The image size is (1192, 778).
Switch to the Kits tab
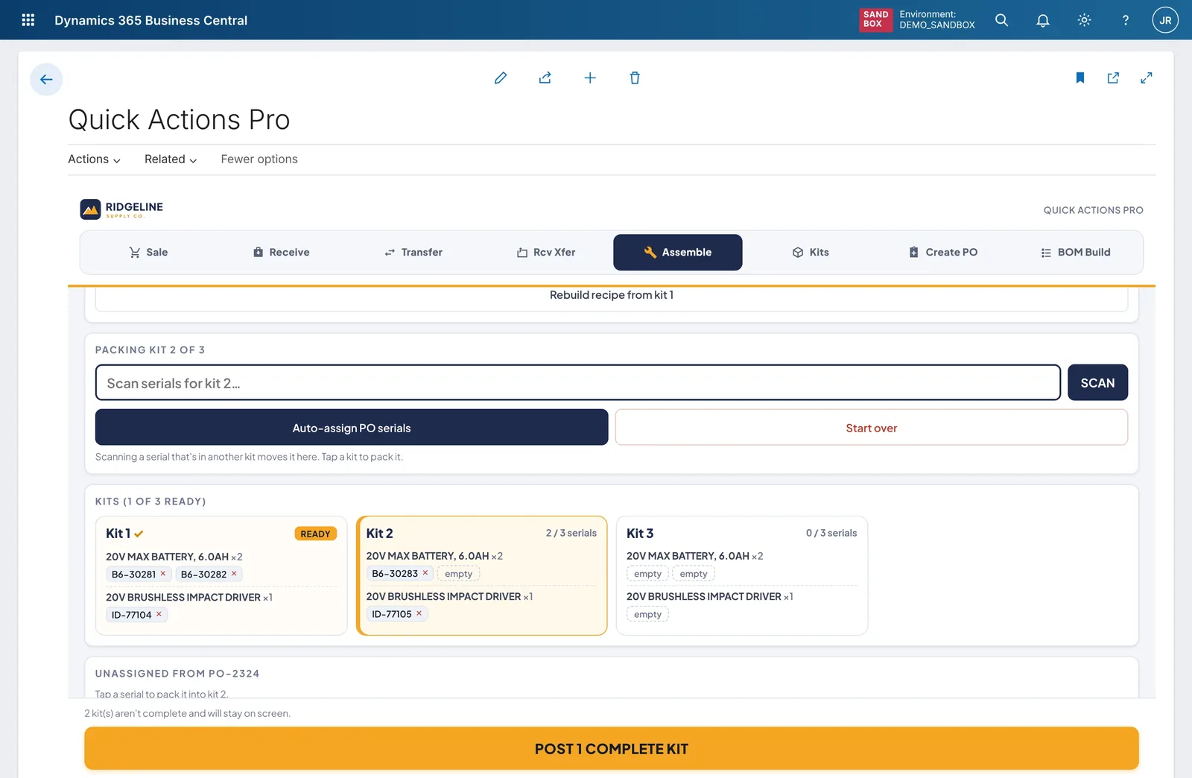pyautogui.click(x=811, y=253)
